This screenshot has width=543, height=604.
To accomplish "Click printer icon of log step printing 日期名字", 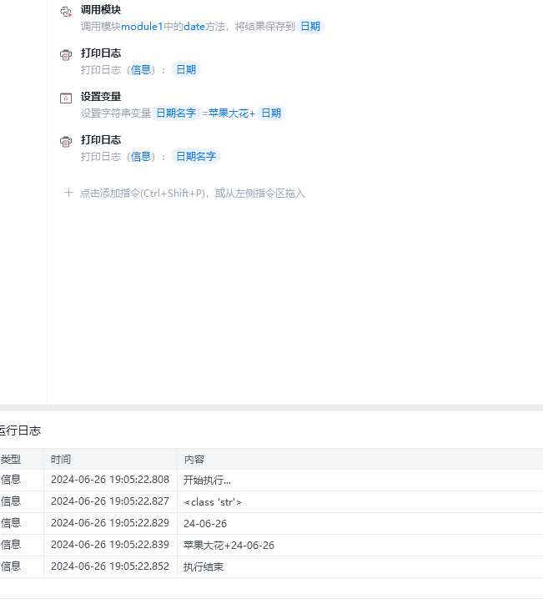I will (x=66, y=142).
